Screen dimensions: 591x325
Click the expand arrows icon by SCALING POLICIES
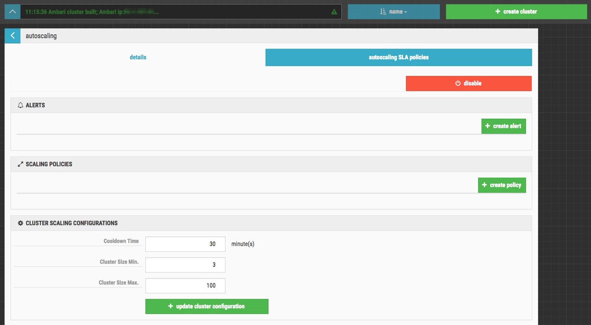coord(20,164)
